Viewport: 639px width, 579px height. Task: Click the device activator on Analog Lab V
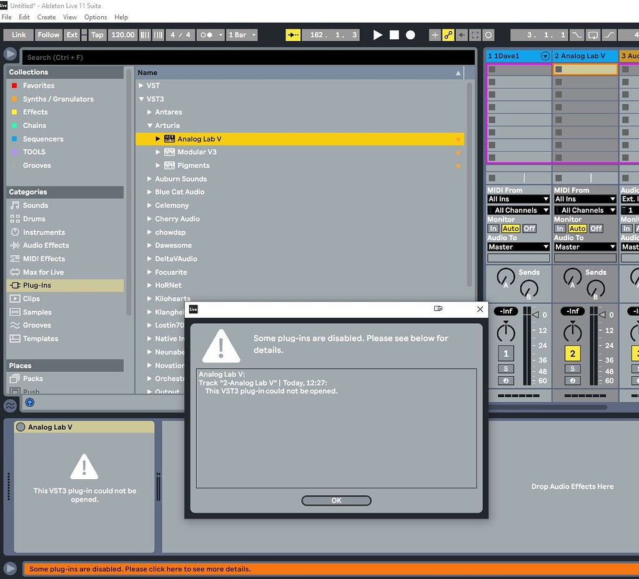(x=21, y=427)
